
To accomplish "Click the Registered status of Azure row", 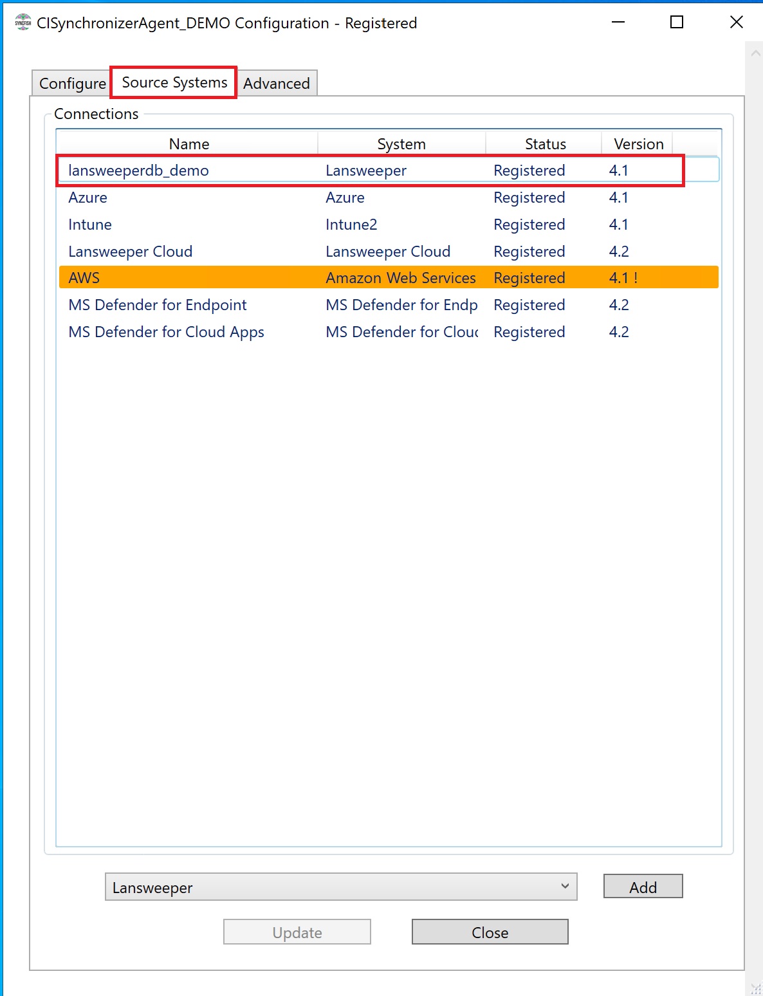I will click(529, 198).
